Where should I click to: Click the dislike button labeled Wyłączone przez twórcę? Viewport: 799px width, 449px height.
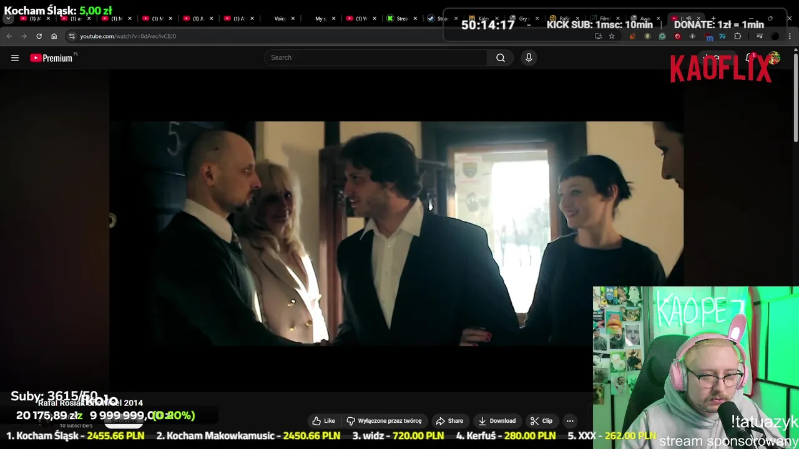[385, 421]
